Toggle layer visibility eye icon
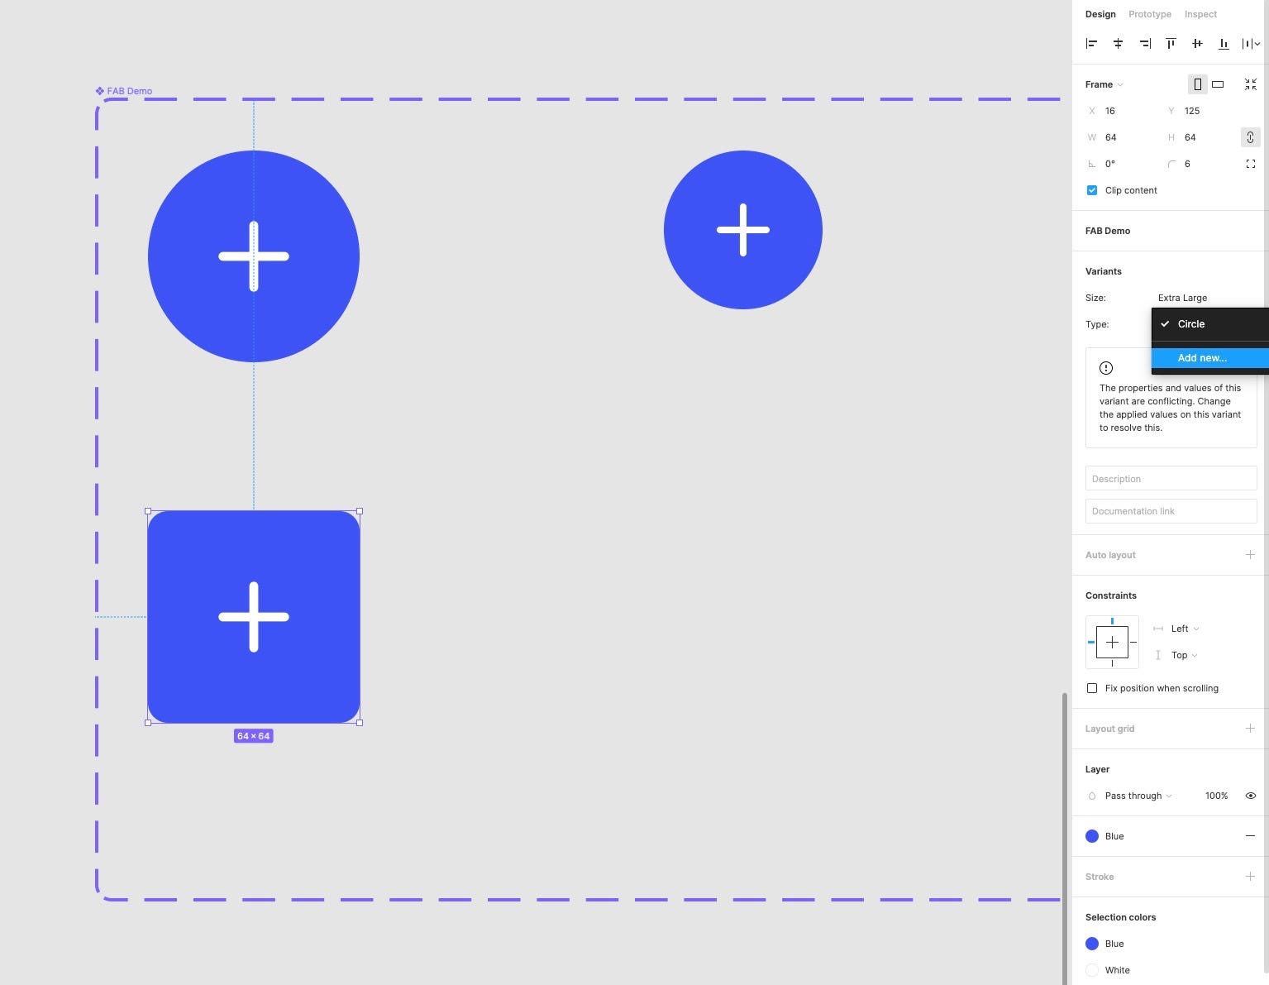This screenshot has width=1269, height=985. click(1250, 796)
